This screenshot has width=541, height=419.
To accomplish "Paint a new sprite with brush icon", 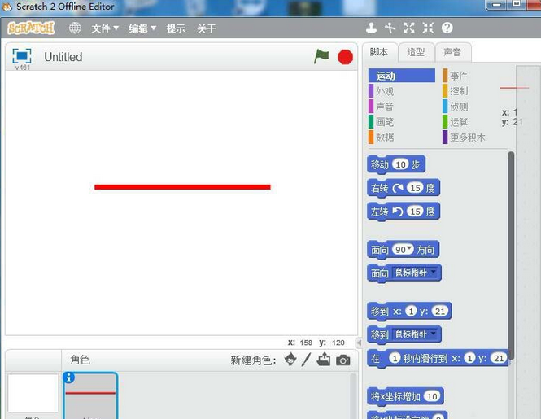I will click(307, 360).
